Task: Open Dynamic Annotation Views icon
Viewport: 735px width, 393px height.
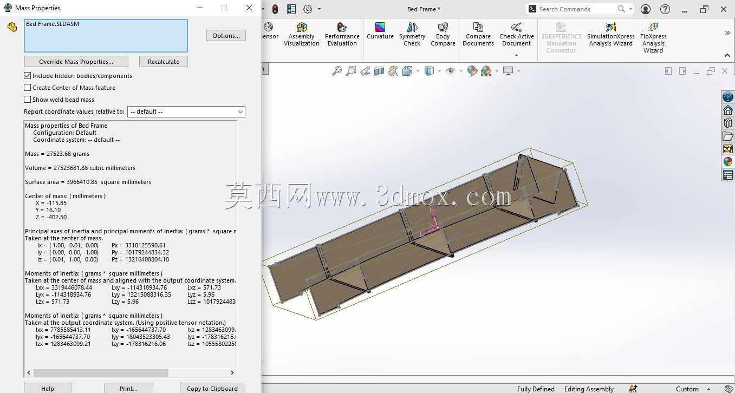Action: [x=393, y=71]
